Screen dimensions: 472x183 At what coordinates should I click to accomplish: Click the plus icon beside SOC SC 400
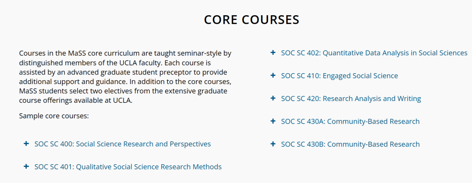26,144
